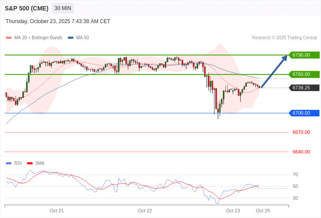The height and width of the screenshot is (218, 321).
Task: Click the blue RSI legend swatch
Action: coord(9,163)
